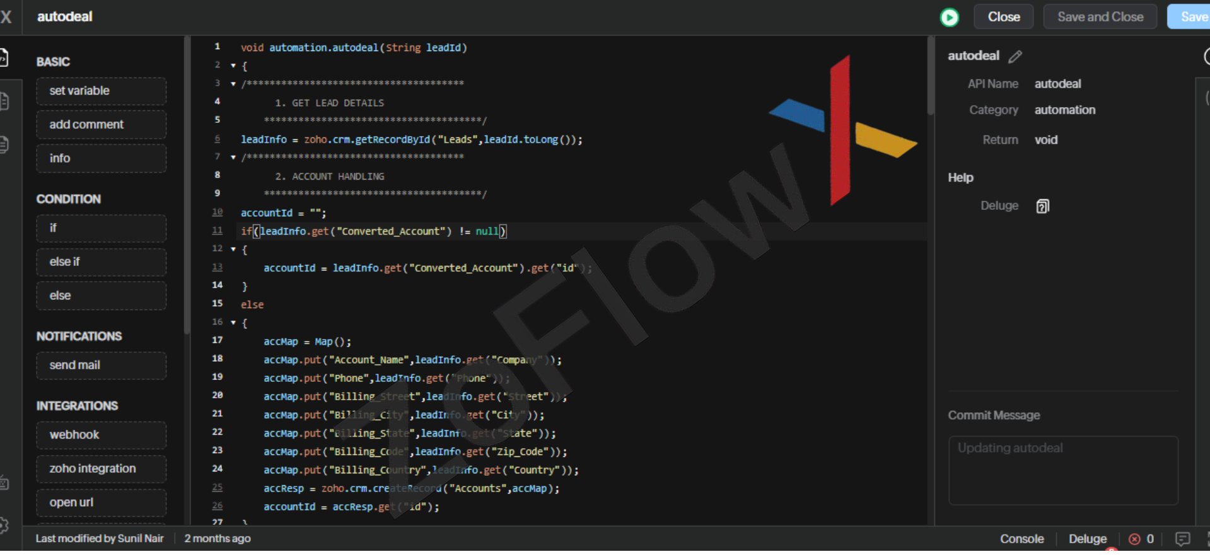Screen dimensions: 1210x559
Task: Open the comments icon in the status bar
Action: click(x=1182, y=539)
